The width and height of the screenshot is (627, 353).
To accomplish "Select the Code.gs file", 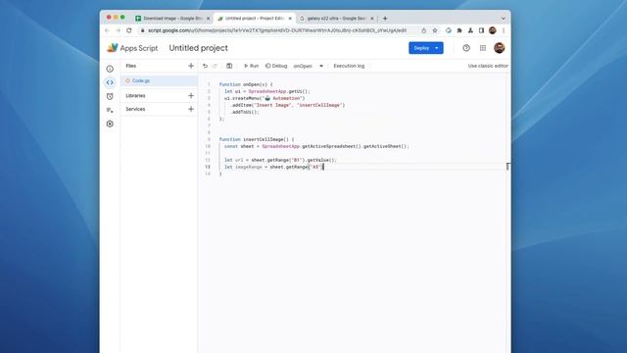I will [x=159, y=80].
